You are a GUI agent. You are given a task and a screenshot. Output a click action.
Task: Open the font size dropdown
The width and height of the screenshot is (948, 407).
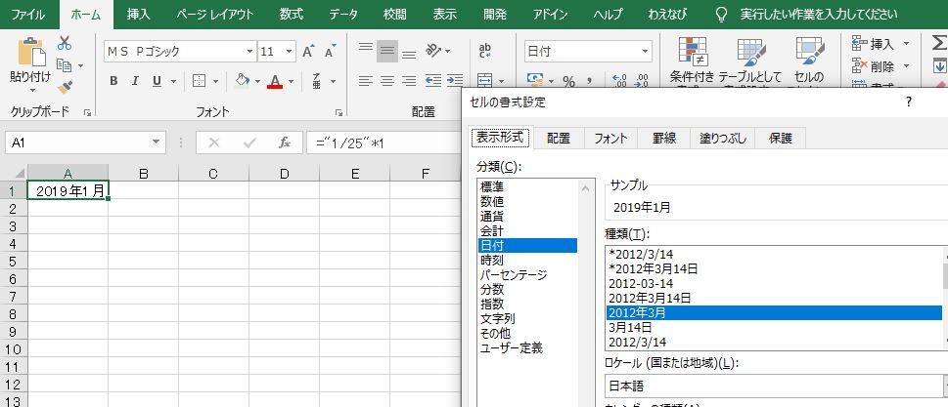pyautogui.click(x=289, y=52)
